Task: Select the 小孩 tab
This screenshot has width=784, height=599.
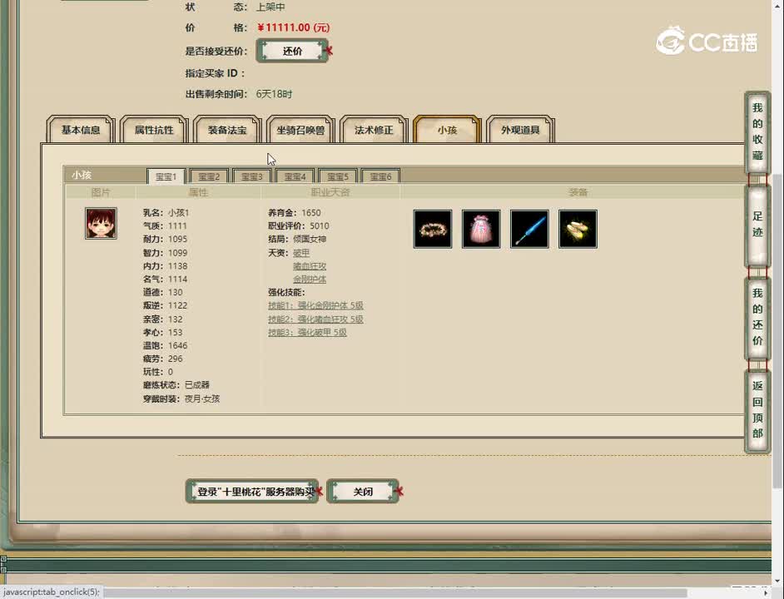Action: (x=447, y=130)
